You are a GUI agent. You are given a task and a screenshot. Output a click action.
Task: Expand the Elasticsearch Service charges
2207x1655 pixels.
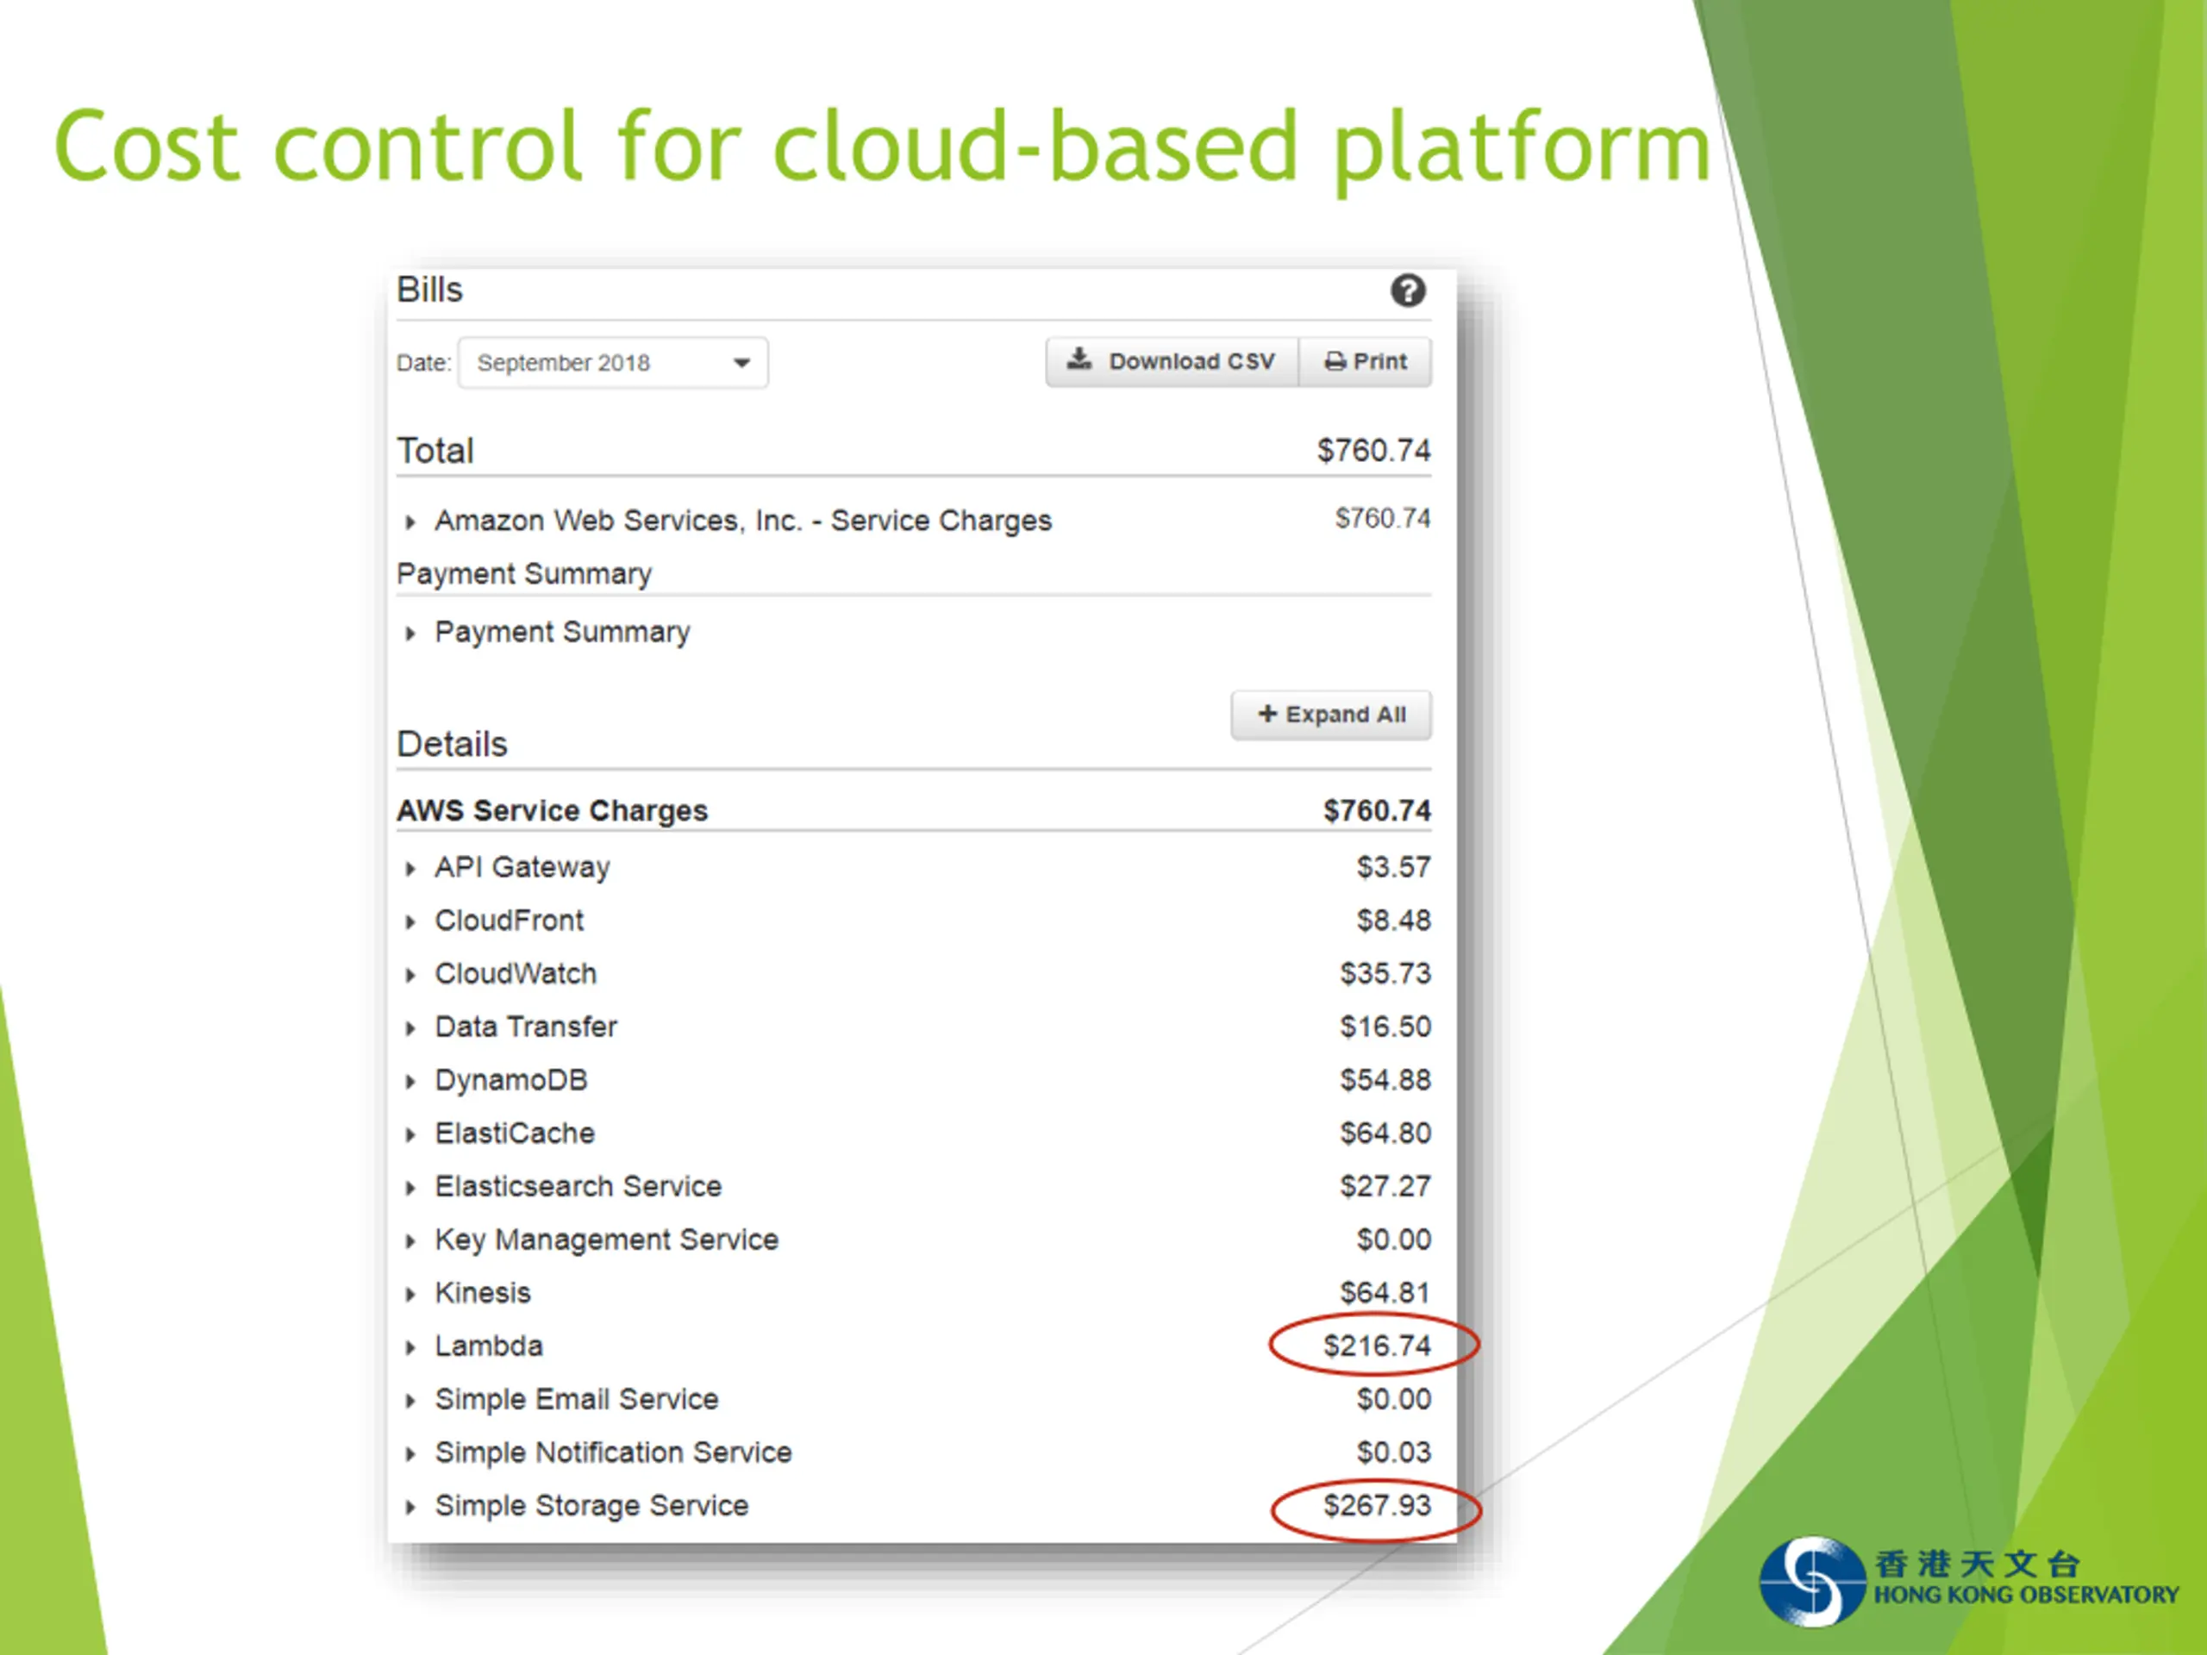pyautogui.click(x=410, y=1187)
